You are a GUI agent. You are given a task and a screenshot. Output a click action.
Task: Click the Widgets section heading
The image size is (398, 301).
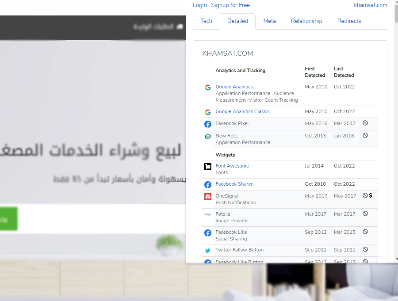(225, 155)
